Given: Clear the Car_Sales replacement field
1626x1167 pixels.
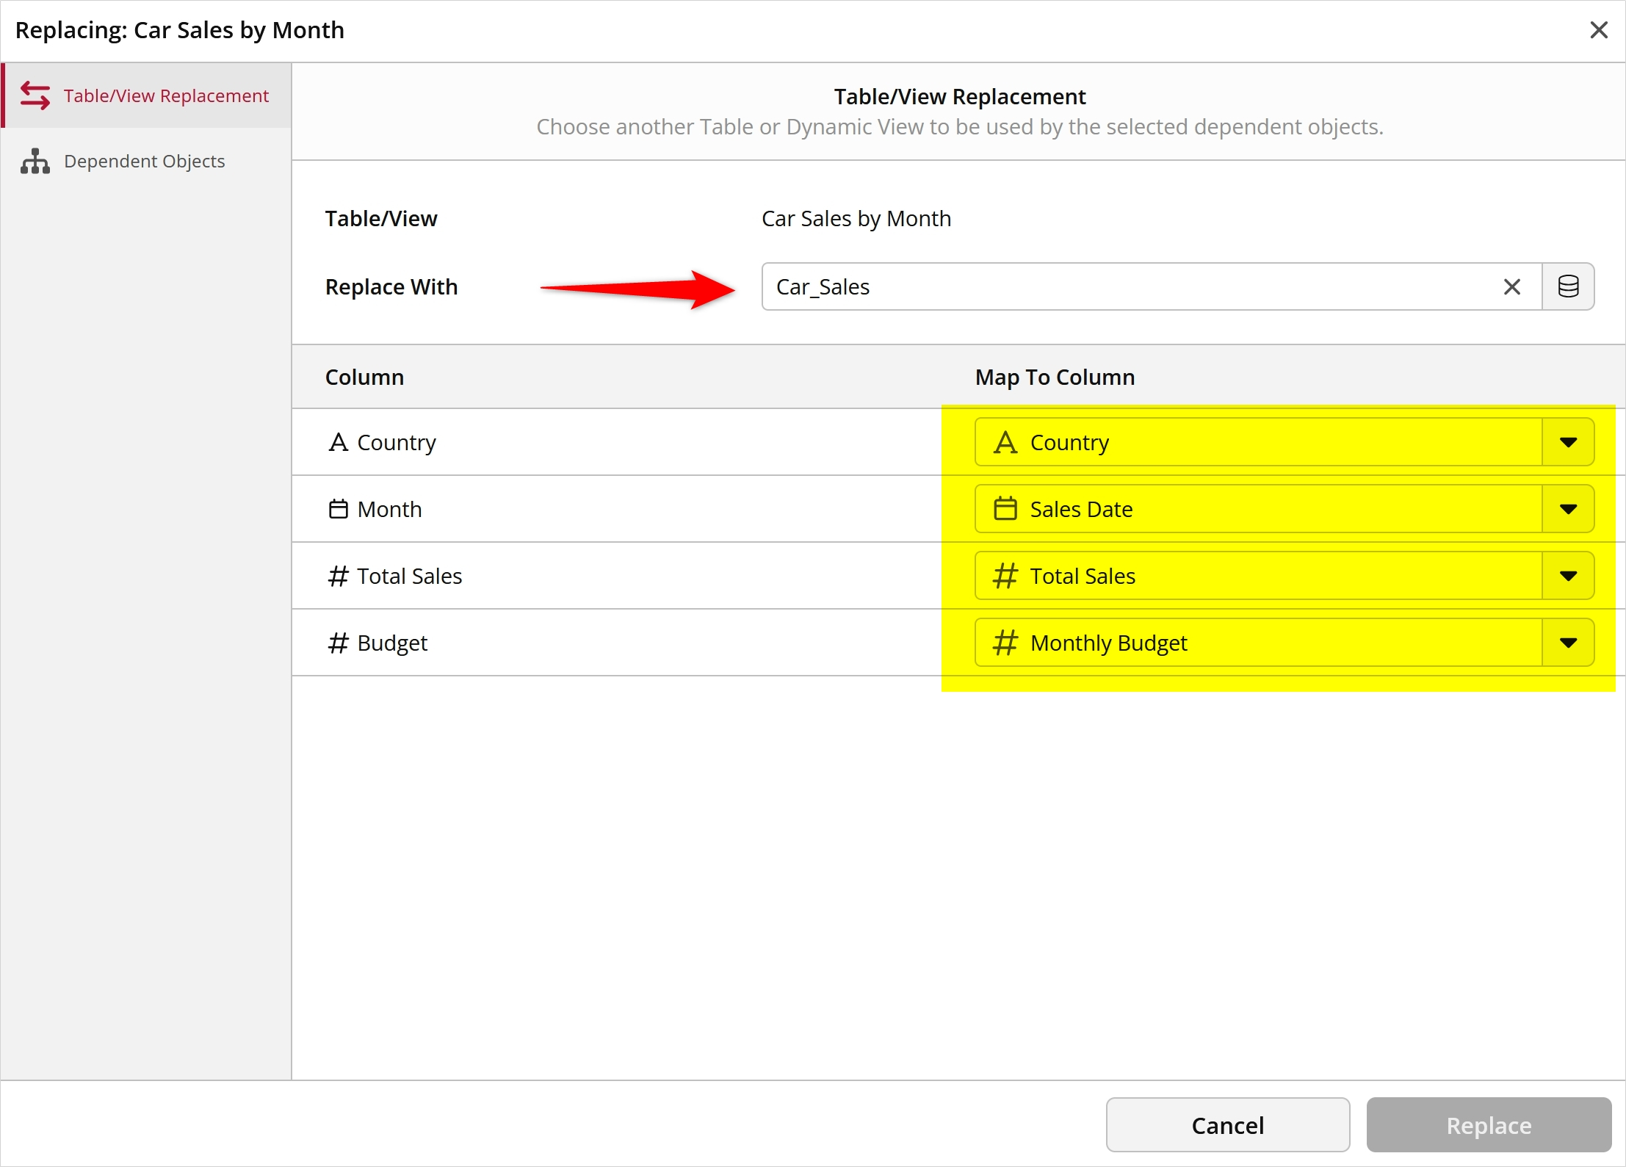Looking at the screenshot, I should click(1511, 287).
